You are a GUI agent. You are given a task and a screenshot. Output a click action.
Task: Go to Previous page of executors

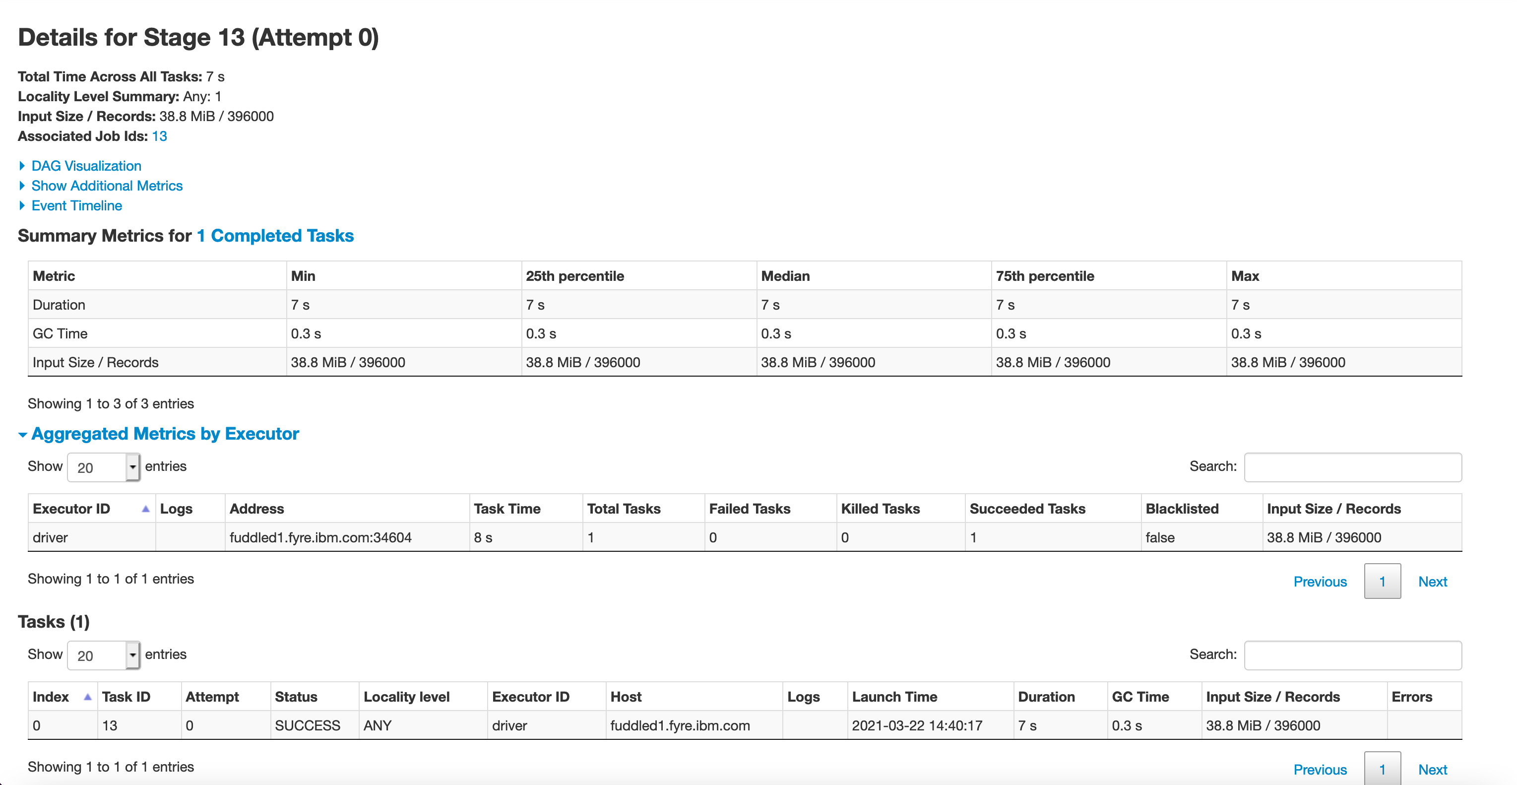tap(1320, 582)
